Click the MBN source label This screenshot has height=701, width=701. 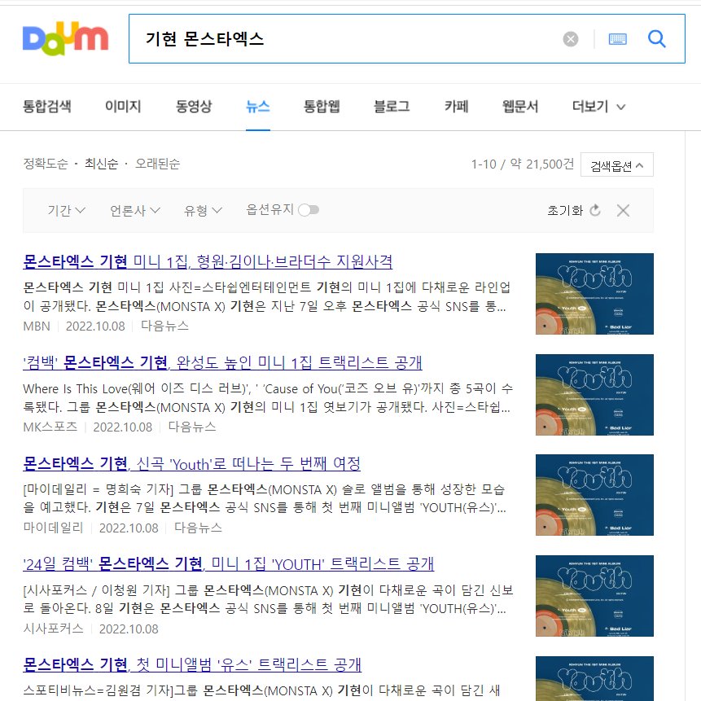coord(37,326)
